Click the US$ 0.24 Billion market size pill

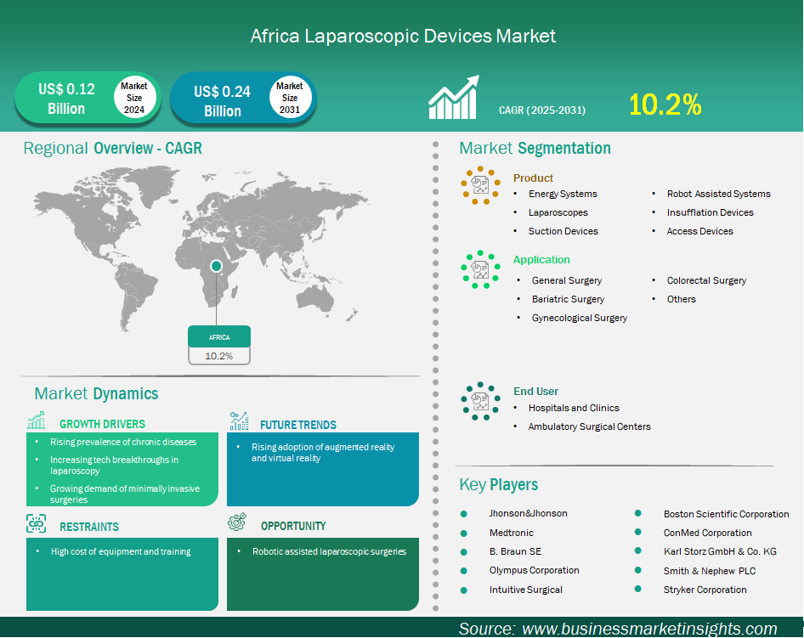point(243,99)
